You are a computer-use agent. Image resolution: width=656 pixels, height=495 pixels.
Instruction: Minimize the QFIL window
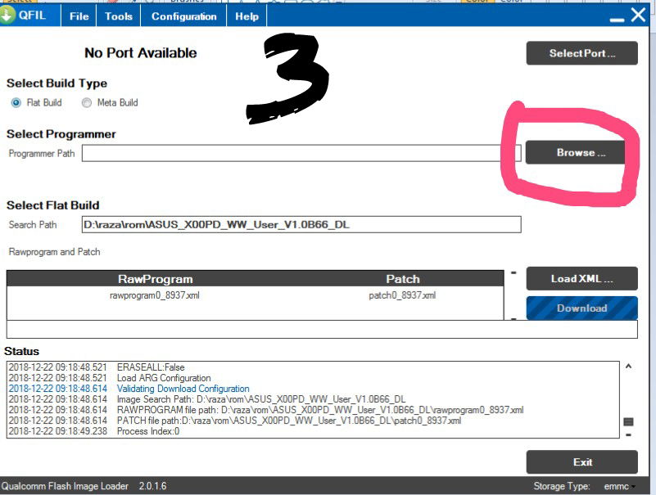(x=617, y=20)
